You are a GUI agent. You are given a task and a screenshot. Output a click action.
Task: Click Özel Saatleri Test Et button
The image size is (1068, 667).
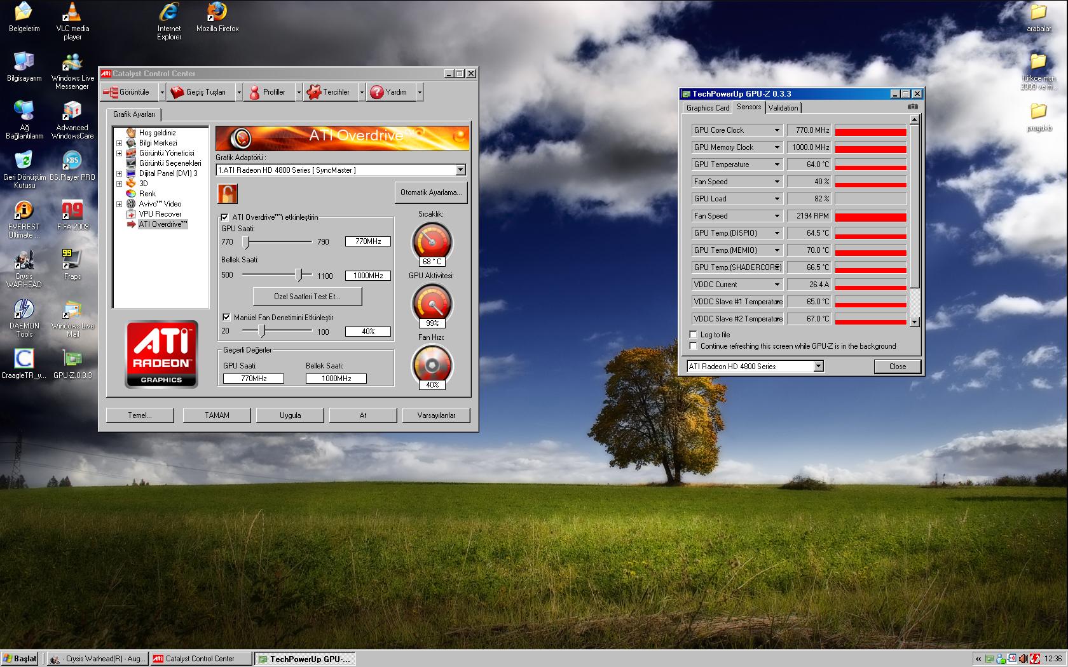point(307,297)
